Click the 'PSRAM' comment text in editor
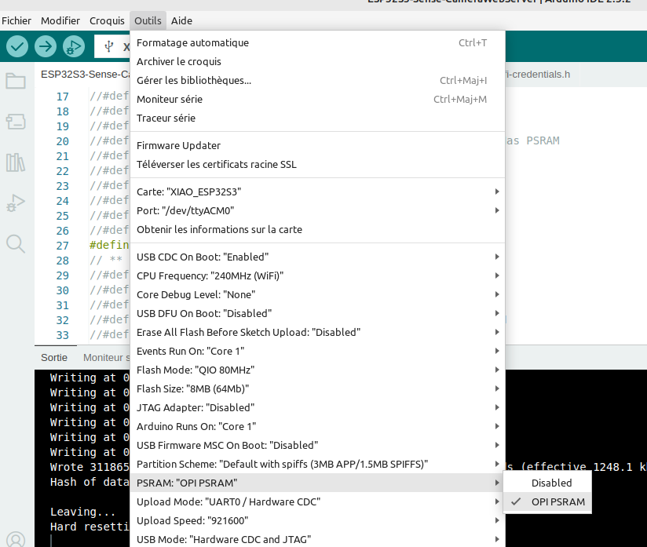The image size is (647, 547). [543, 140]
